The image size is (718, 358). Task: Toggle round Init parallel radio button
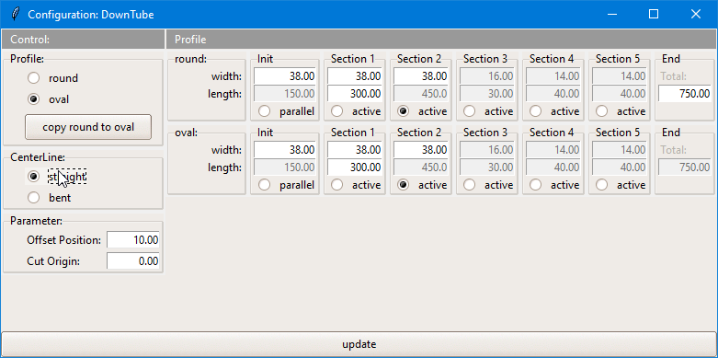(x=264, y=111)
